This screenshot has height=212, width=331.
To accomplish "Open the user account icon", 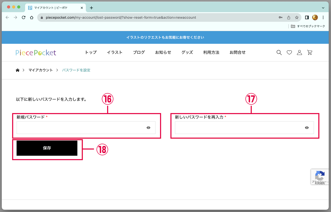I will [x=299, y=53].
